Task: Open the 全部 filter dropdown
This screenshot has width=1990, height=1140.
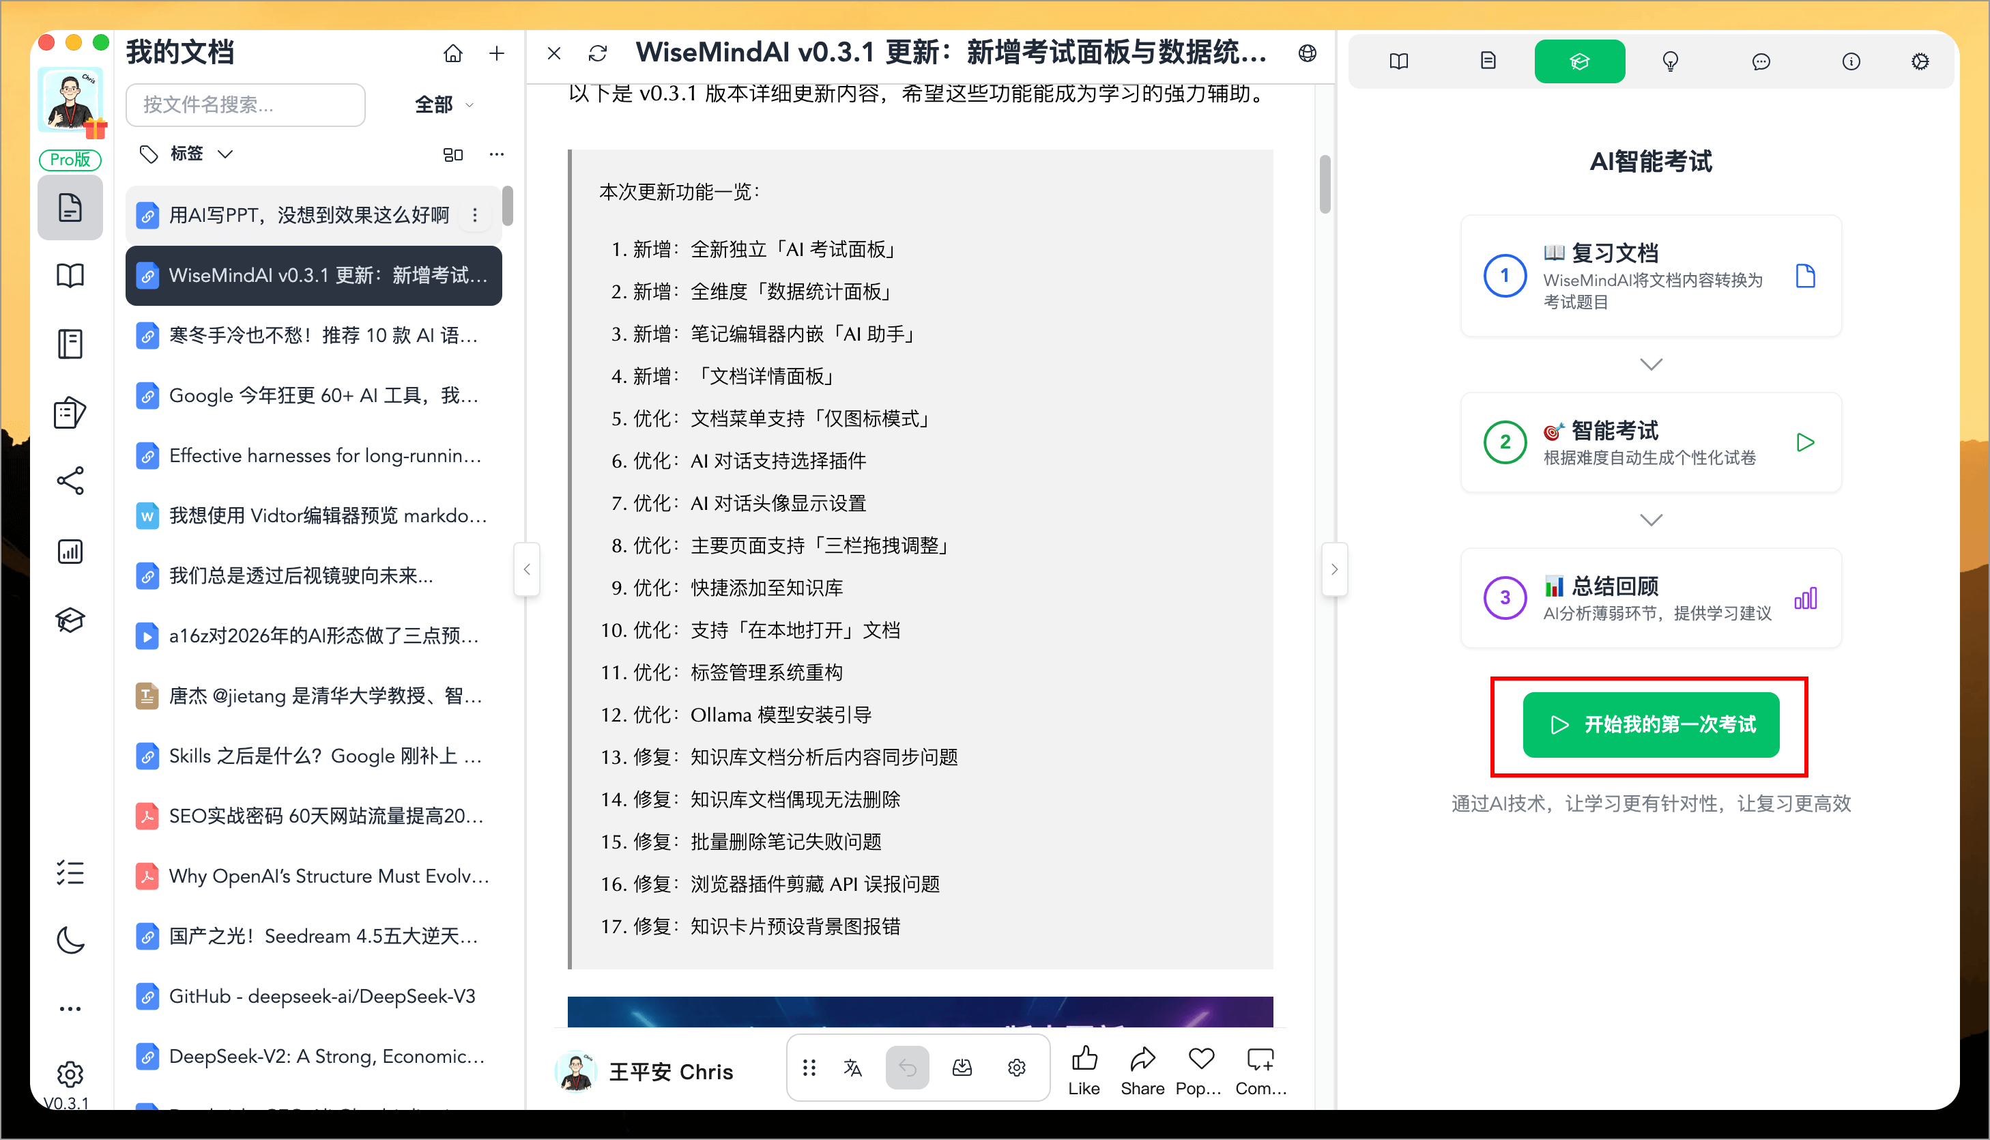Action: pos(444,104)
